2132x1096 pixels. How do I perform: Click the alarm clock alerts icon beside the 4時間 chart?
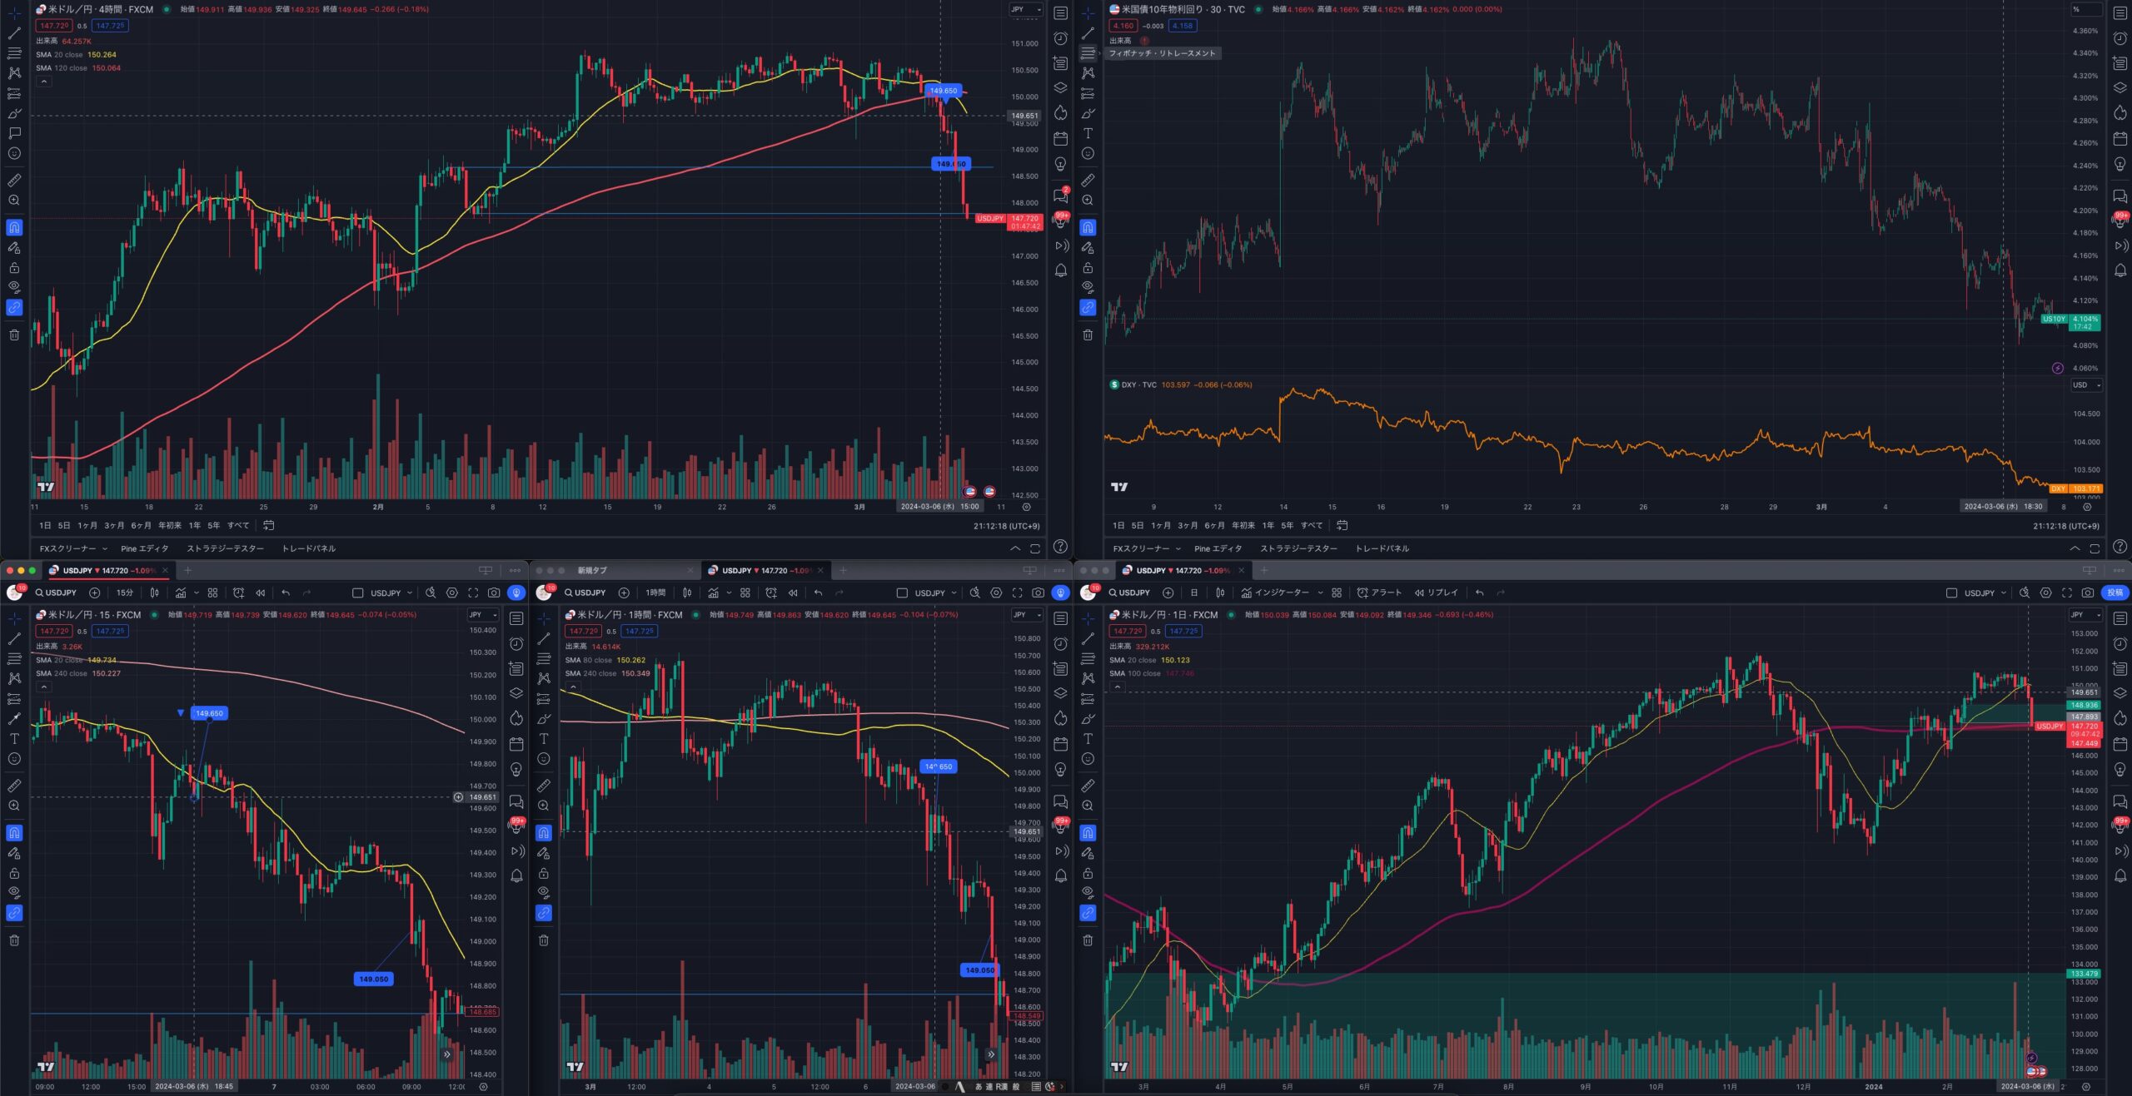tap(1060, 38)
